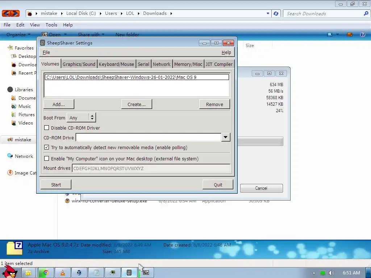Open Chrome from taskbar
The width and height of the screenshot is (371, 278).
pos(46,273)
